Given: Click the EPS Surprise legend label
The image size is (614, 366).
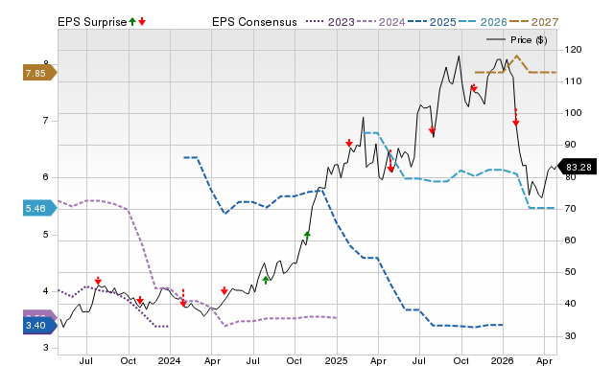Looking at the screenshot, I should 92,22.
